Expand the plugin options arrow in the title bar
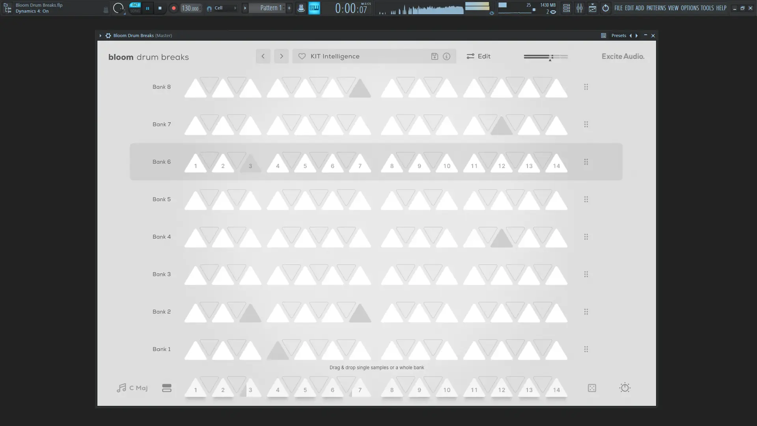This screenshot has width=757, height=426. coord(101,35)
